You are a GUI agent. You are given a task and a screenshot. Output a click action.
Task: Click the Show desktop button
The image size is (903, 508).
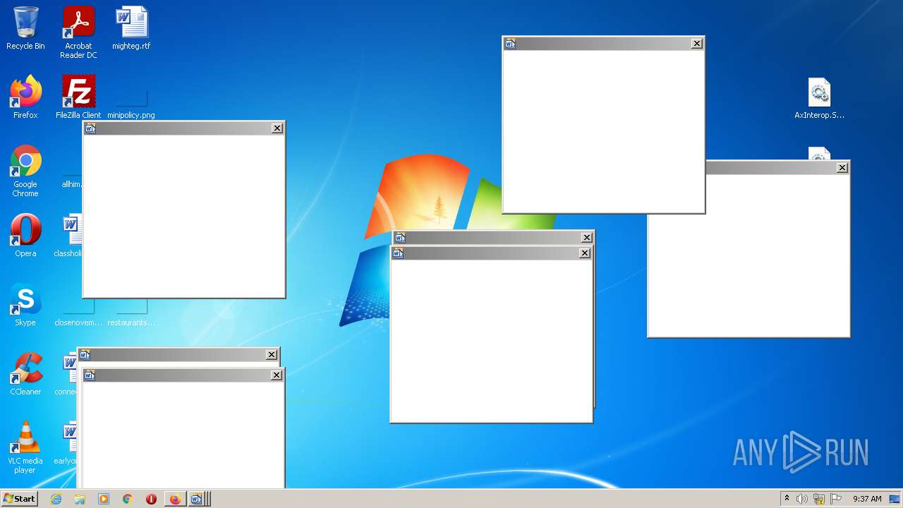(x=895, y=499)
